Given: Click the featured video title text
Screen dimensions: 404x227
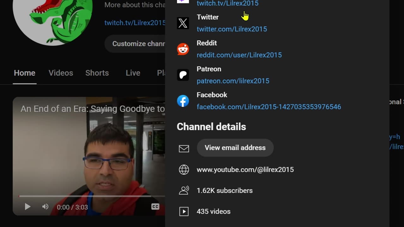Looking at the screenshot, I should click(x=93, y=109).
